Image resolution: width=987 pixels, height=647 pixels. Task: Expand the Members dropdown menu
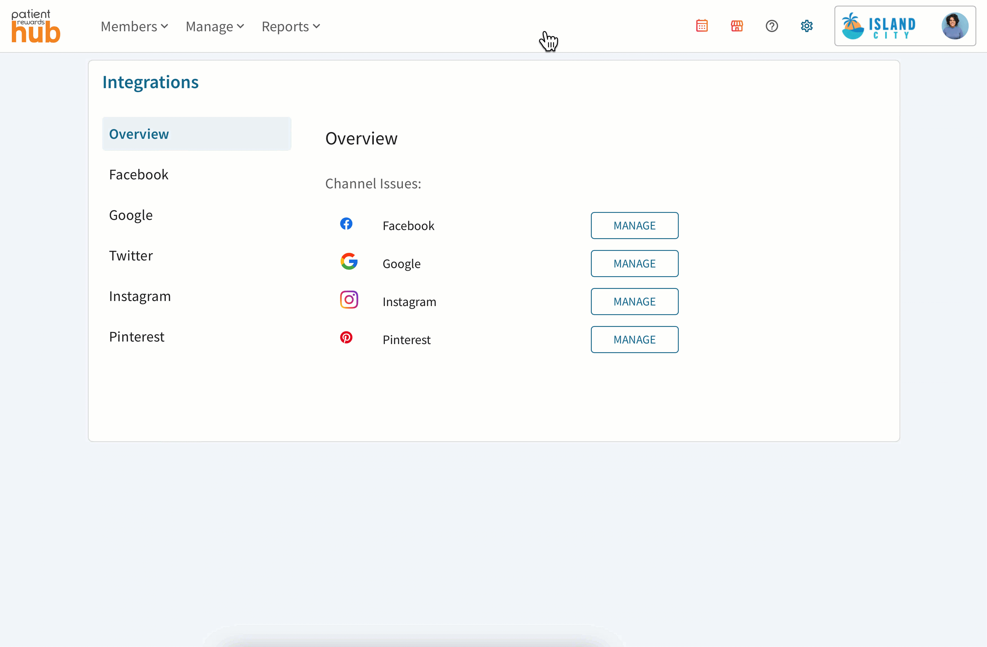(x=134, y=26)
